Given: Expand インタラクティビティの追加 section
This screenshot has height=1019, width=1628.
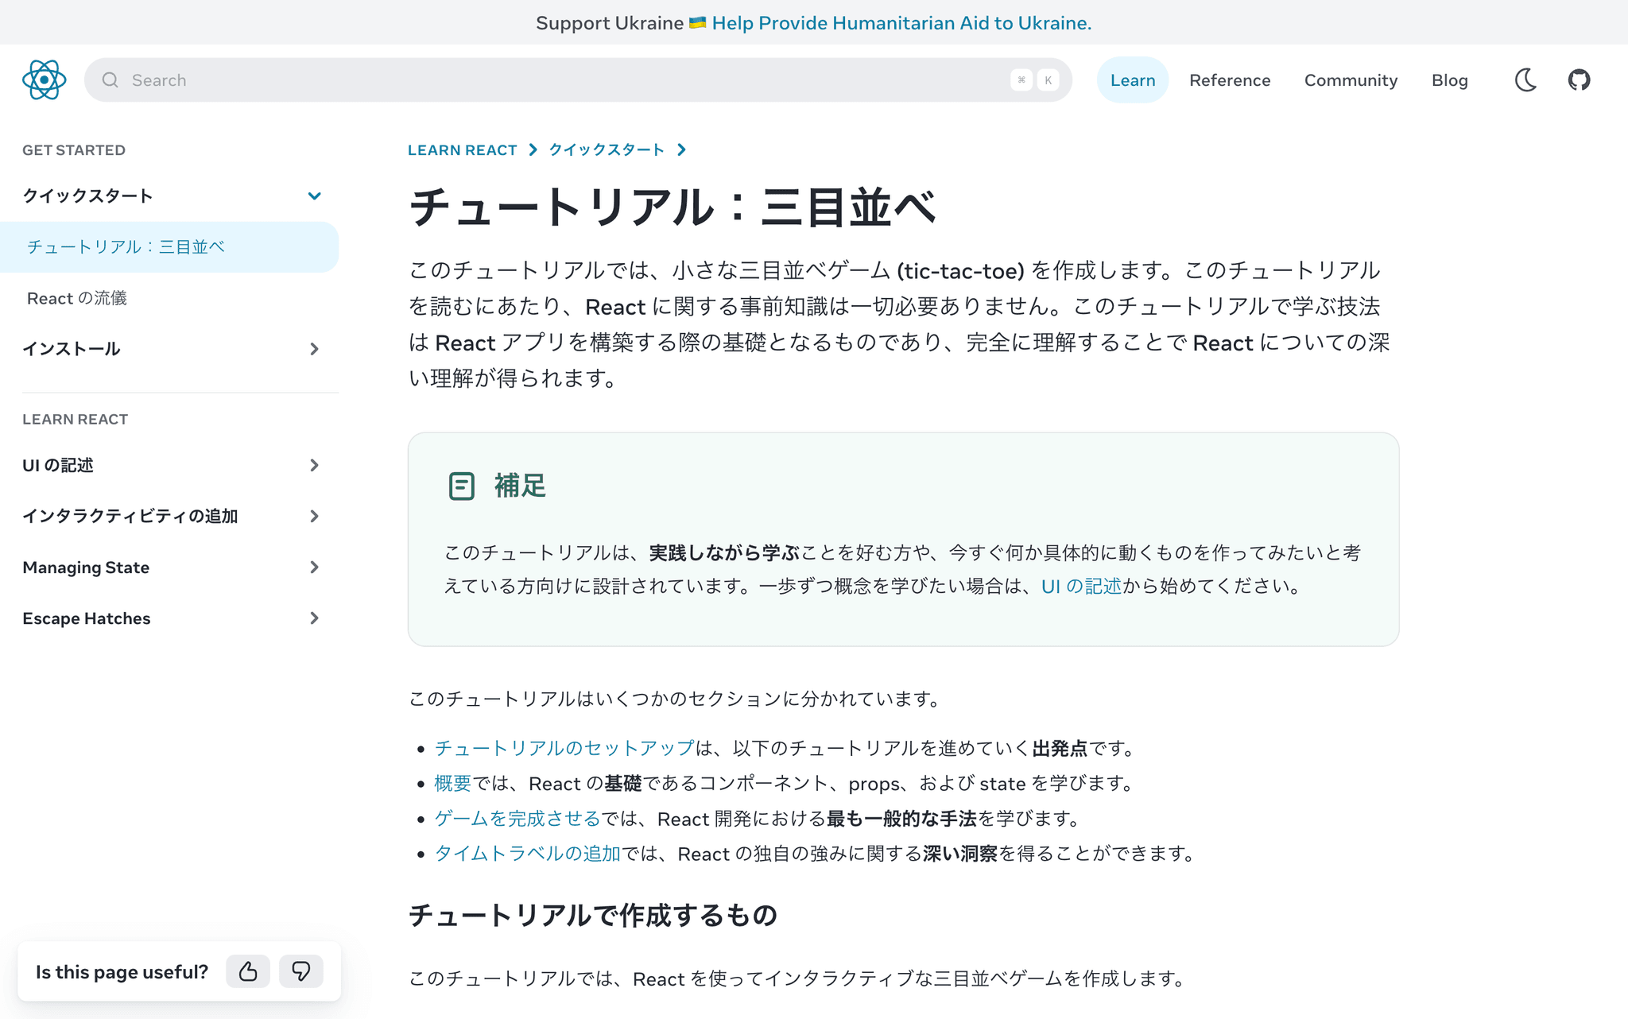Looking at the screenshot, I should (314, 516).
